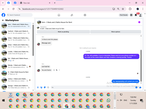146x109 pixels.
Task: Open the GIF picker icon
Action: point(48,87)
